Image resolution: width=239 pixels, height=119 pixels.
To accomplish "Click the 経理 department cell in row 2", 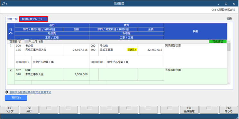I will [x=28, y=70].
